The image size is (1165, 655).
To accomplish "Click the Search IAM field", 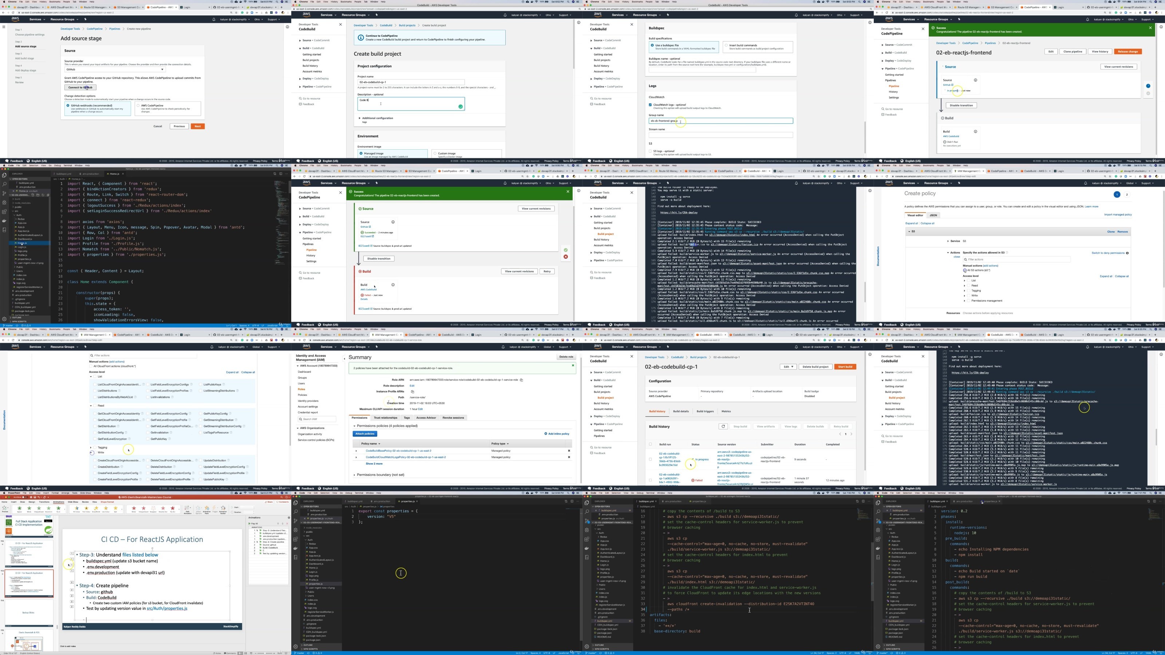I will pyautogui.click(x=317, y=419).
